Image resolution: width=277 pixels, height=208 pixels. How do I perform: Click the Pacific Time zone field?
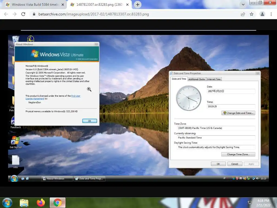click(216, 128)
